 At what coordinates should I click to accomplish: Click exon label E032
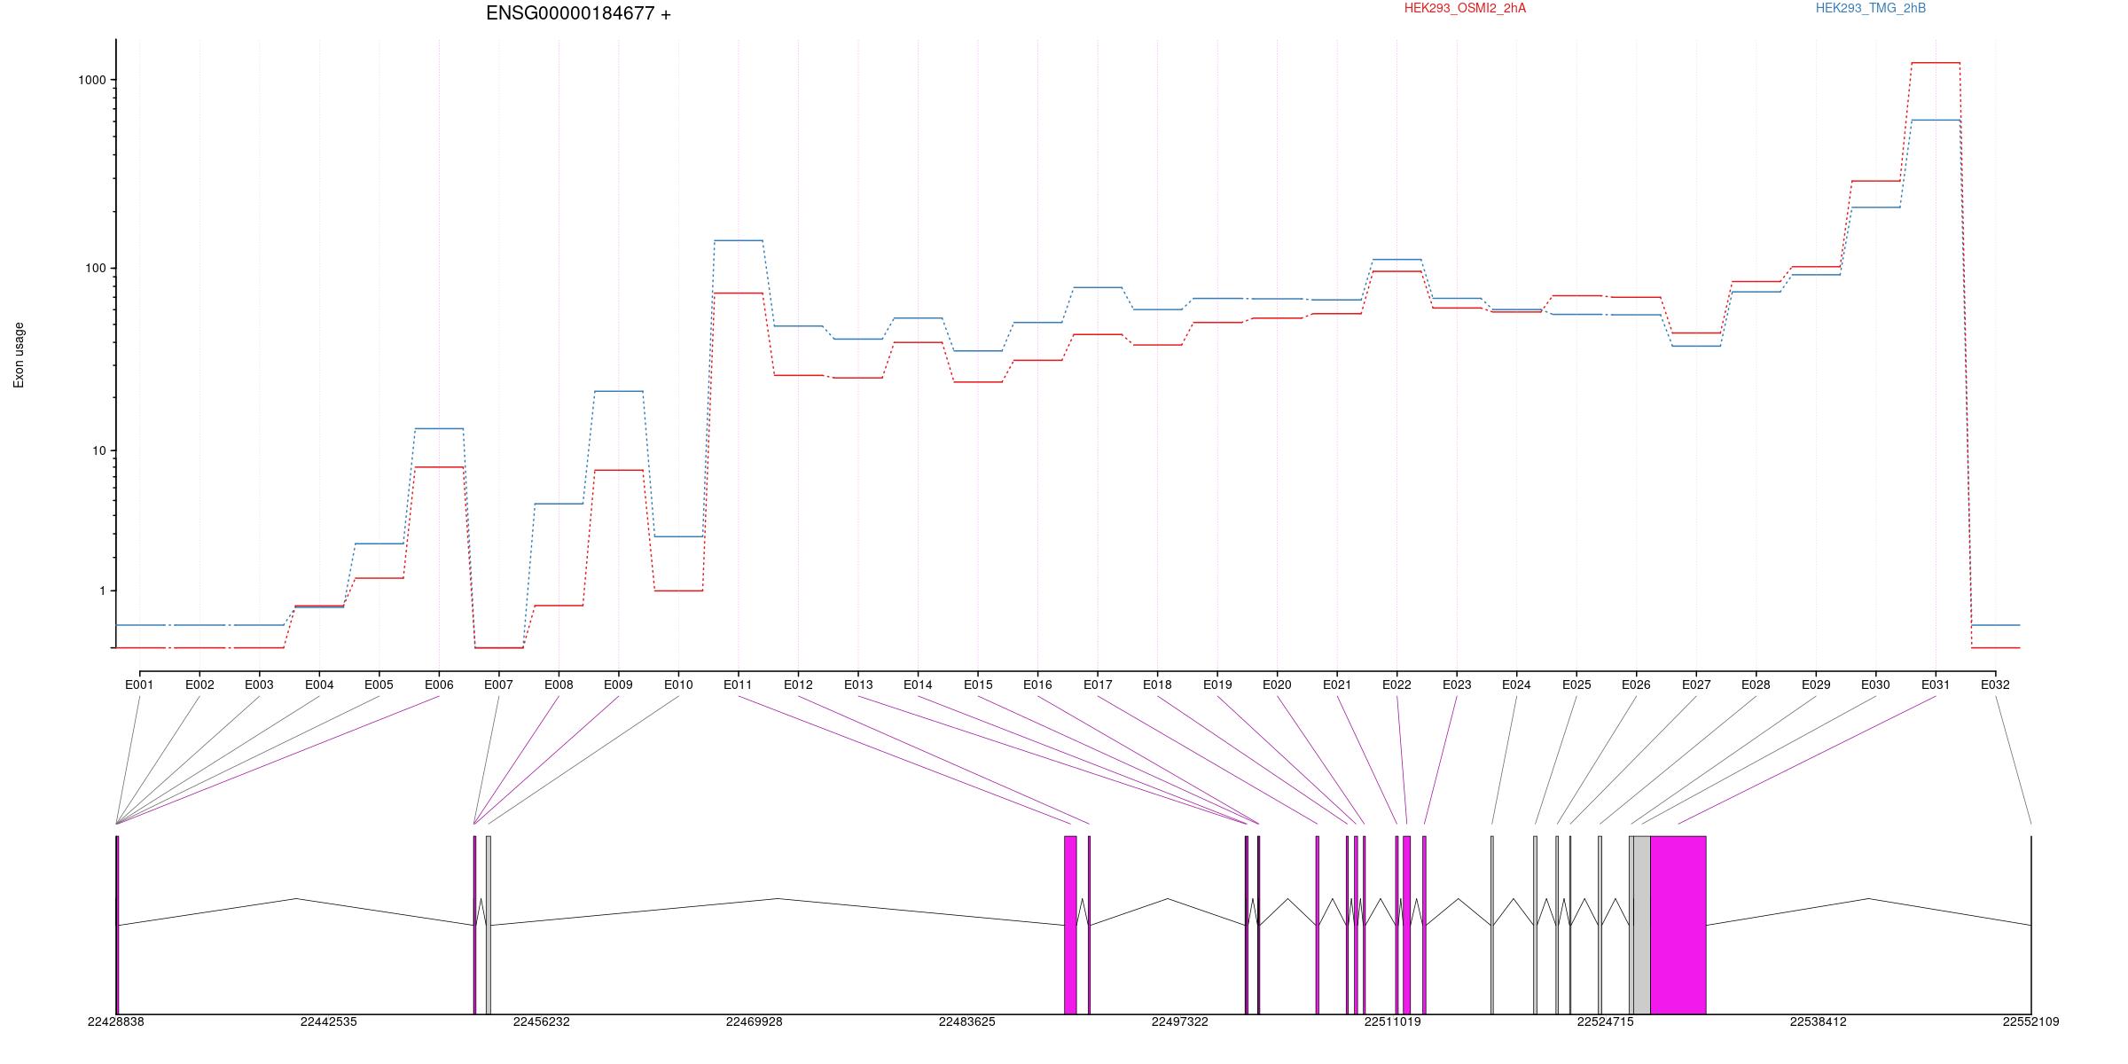(1995, 685)
